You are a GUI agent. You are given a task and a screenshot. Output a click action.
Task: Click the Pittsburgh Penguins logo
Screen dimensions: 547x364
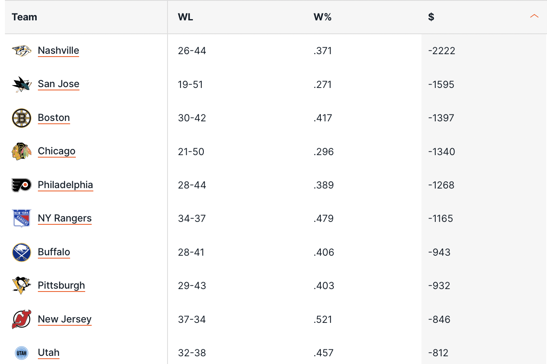coord(22,285)
